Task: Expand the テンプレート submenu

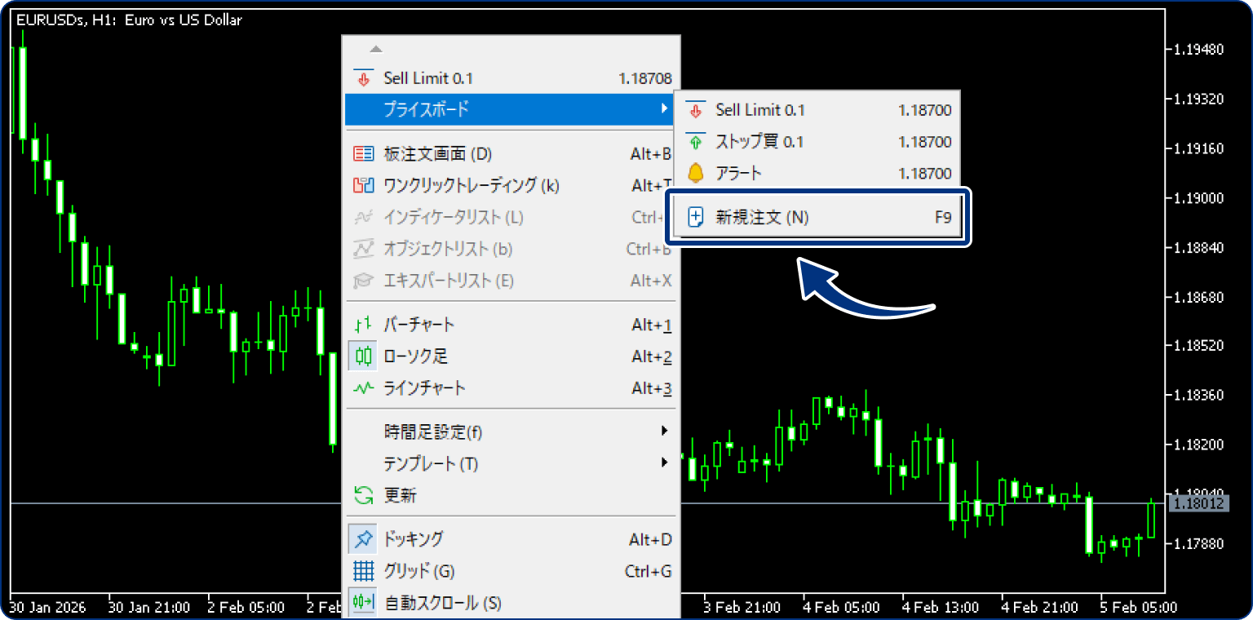Action: point(509,463)
